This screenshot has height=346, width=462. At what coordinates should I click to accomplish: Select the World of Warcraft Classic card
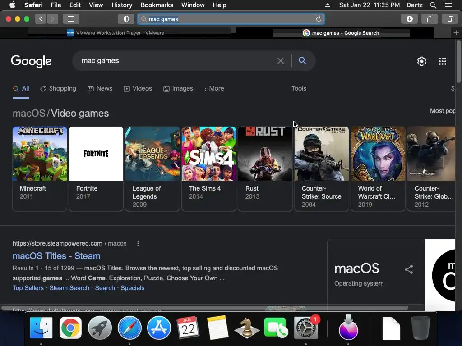click(378, 168)
